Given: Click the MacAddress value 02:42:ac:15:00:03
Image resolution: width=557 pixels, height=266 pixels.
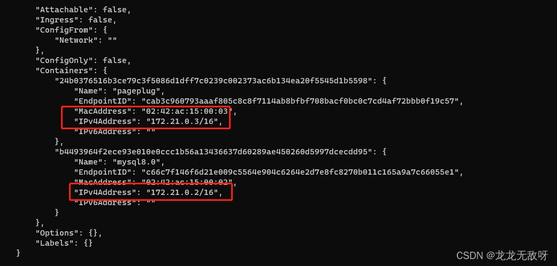Looking at the screenshot, I should click(189, 111).
